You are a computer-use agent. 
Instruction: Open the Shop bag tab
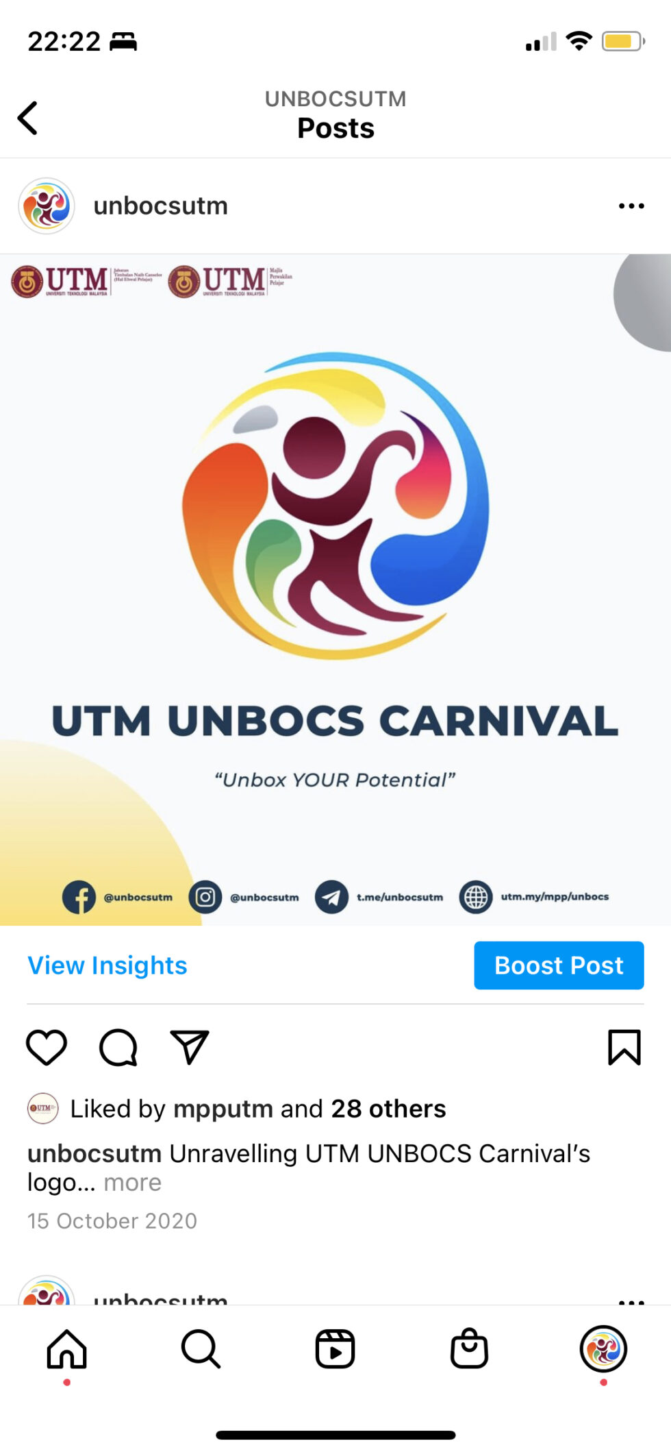tap(469, 1348)
